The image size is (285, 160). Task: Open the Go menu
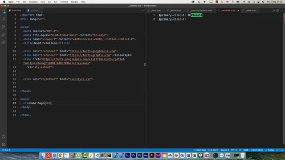click(49, 2)
